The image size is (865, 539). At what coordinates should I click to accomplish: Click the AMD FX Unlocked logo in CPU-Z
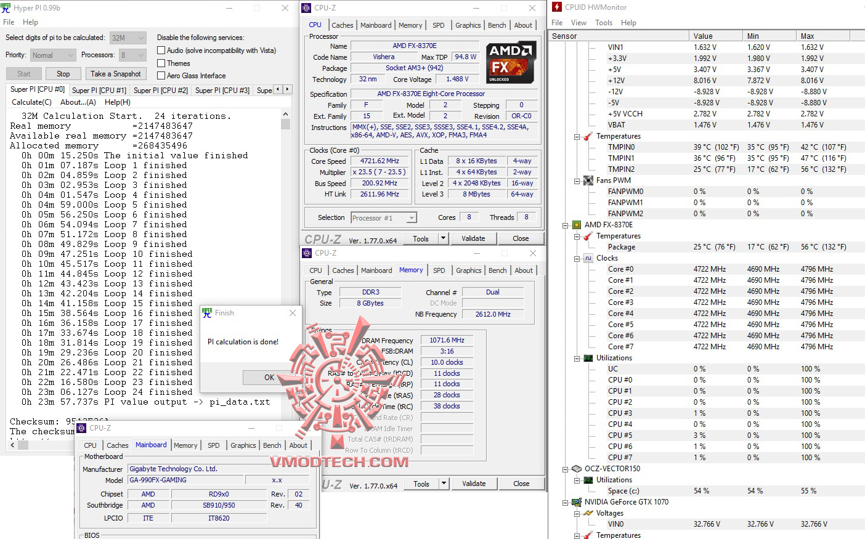click(x=510, y=62)
